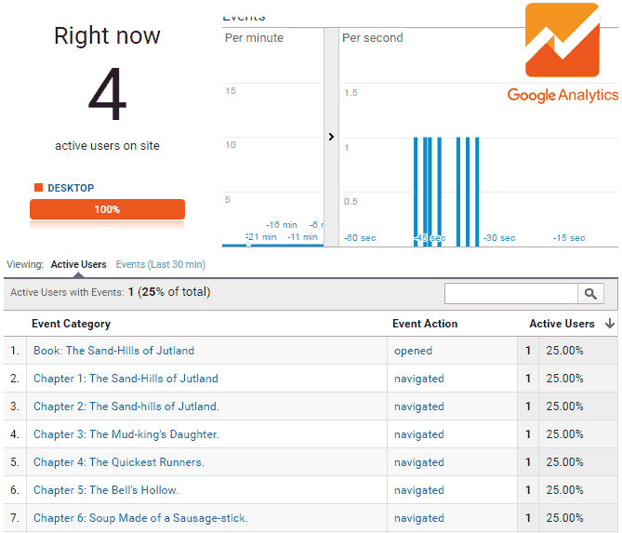Click the orange Desktop legend square
The width and height of the screenshot is (622, 533).
pyautogui.click(x=38, y=188)
